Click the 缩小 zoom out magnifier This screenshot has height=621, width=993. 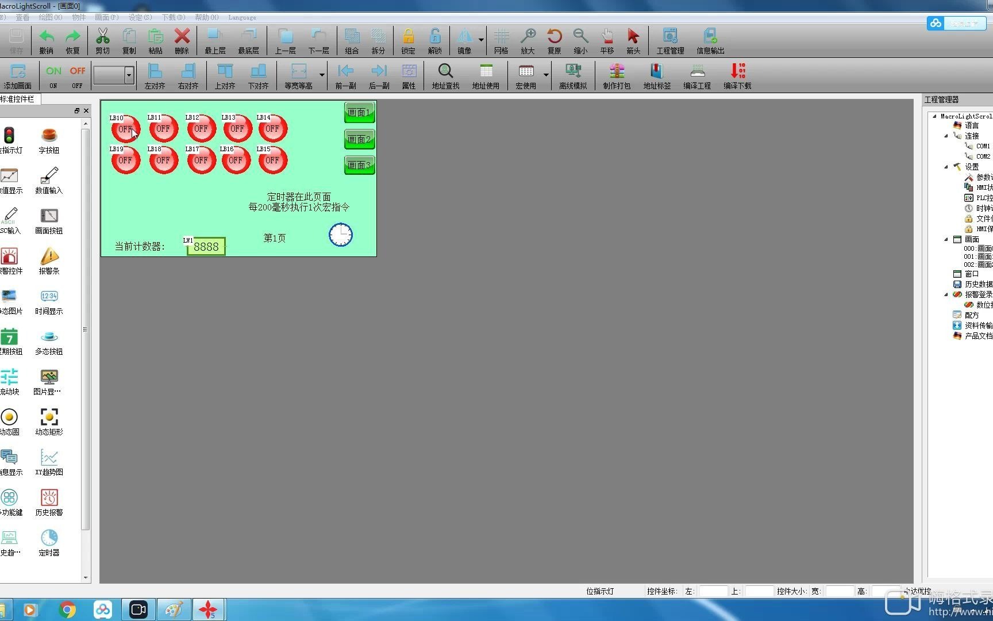581,41
